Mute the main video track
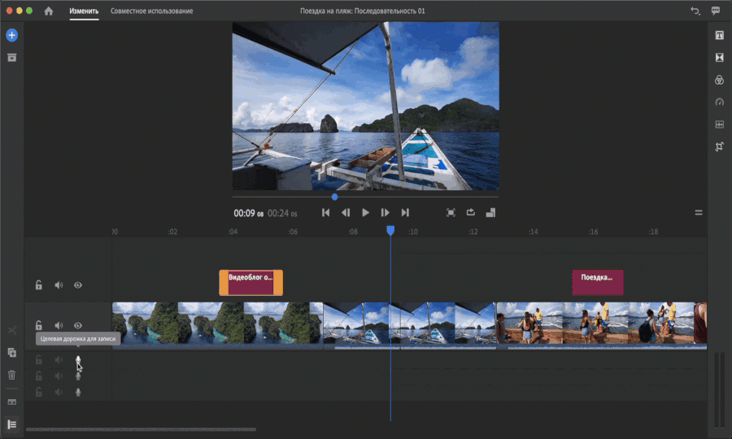The height and width of the screenshot is (439, 732). [x=59, y=325]
